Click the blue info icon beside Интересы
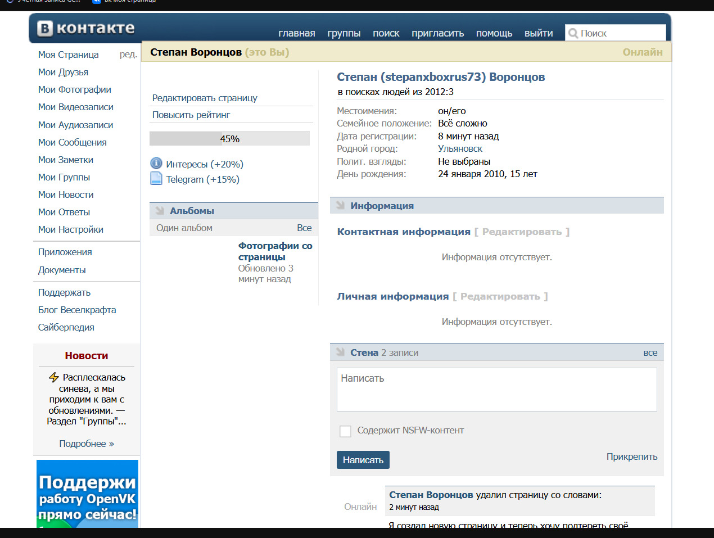Image resolution: width=714 pixels, height=538 pixels. pyautogui.click(x=156, y=164)
